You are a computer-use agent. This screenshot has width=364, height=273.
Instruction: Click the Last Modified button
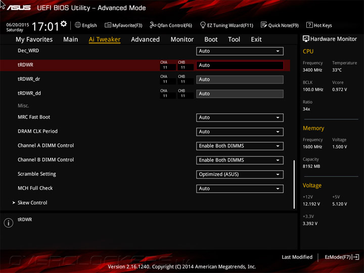[x=297, y=257]
